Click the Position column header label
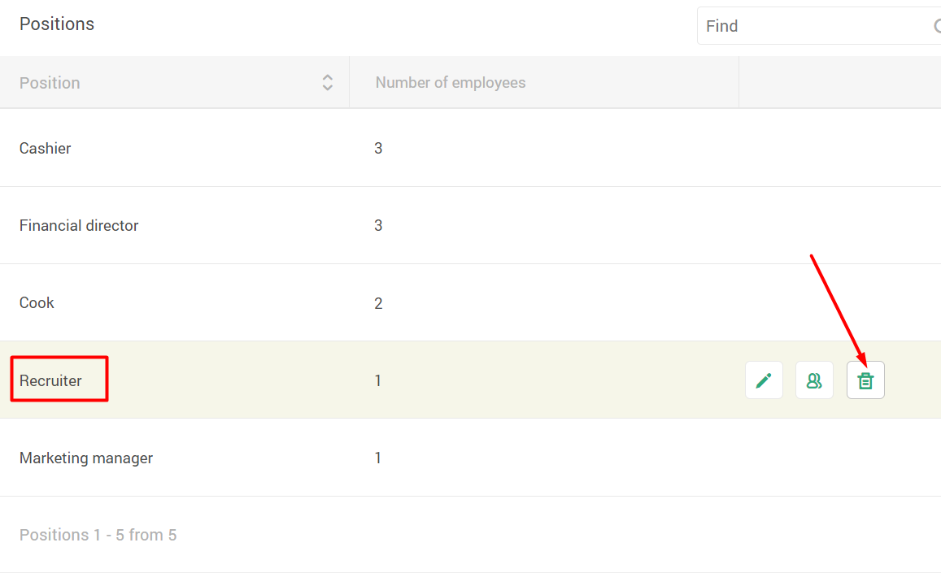Screen dimensions: 941x573 50,83
